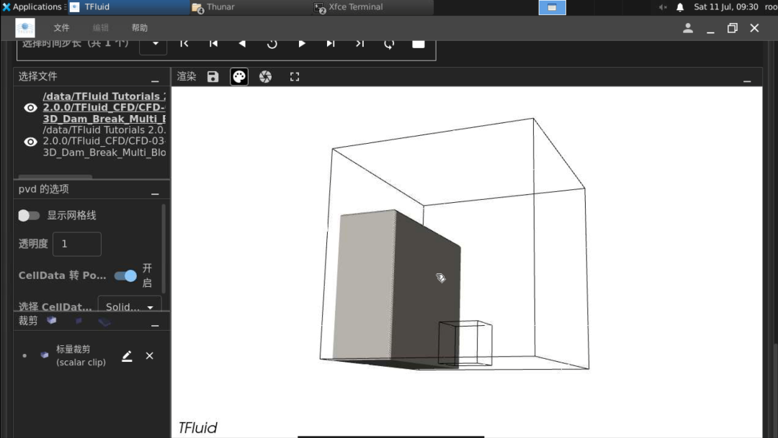Open the 文件 menu
Viewport: 778px width, 438px height.
(x=61, y=28)
